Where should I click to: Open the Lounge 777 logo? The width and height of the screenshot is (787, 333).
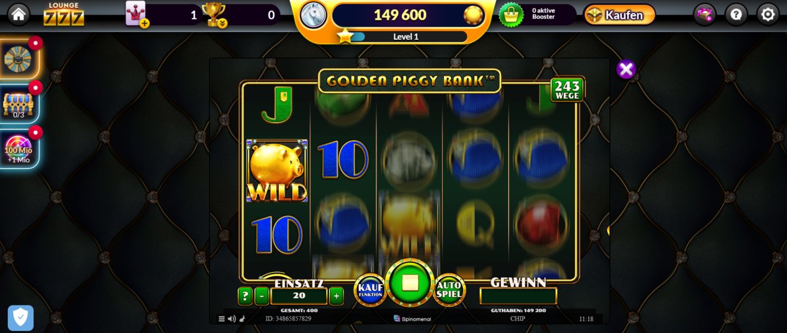pyautogui.click(x=64, y=14)
